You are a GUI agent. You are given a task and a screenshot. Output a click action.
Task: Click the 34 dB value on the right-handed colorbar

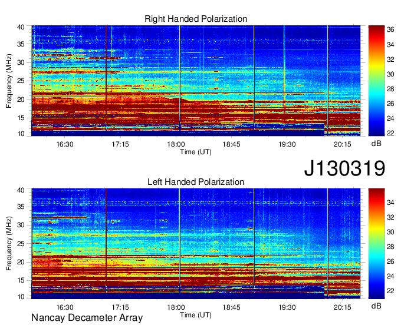coord(390,45)
